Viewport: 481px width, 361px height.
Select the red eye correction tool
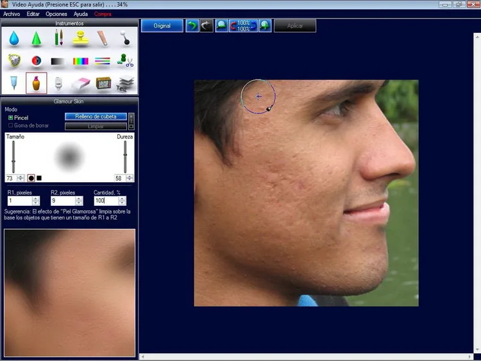point(36,61)
